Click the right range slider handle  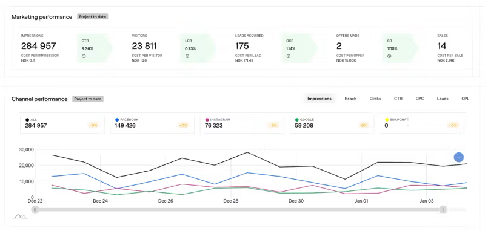click(x=443, y=210)
